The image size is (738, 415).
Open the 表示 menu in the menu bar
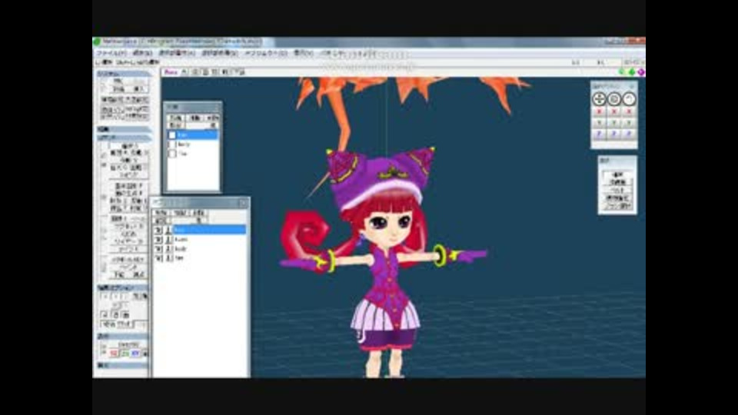(303, 53)
